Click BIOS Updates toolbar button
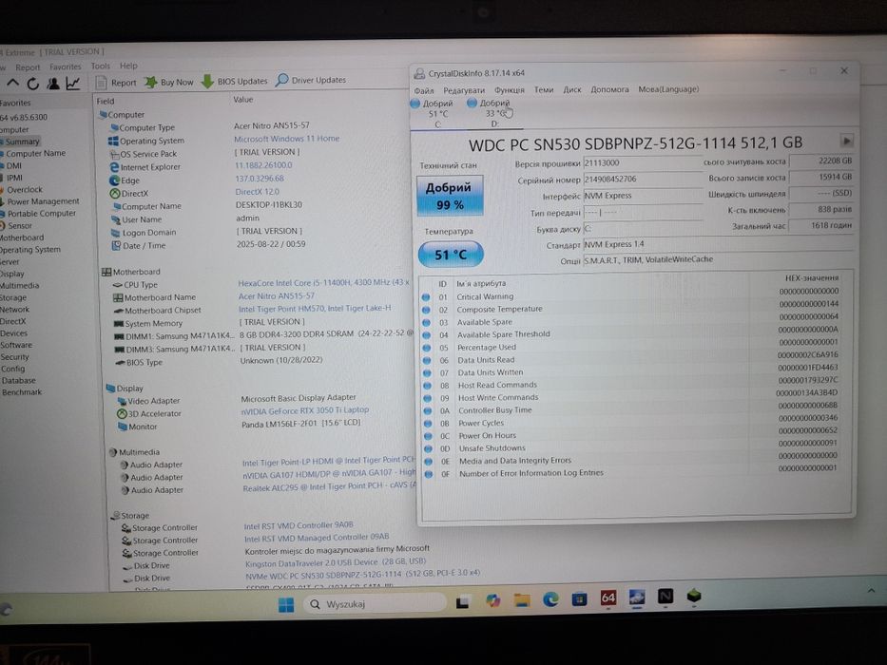The height and width of the screenshot is (665, 887). point(234,81)
